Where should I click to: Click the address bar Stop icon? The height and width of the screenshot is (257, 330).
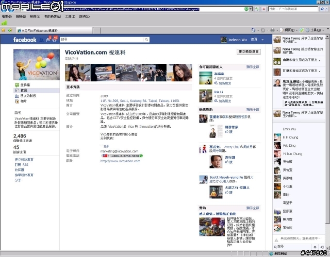point(263,9)
